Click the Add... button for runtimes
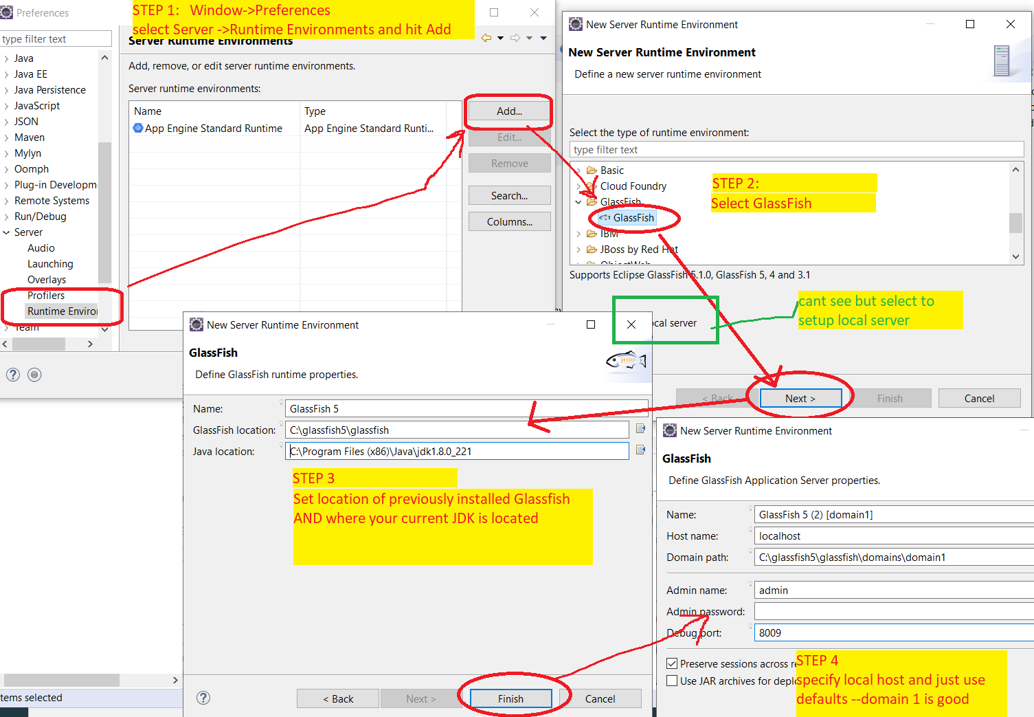The height and width of the screenshot is (717, 1034). (x=509, y=111)
